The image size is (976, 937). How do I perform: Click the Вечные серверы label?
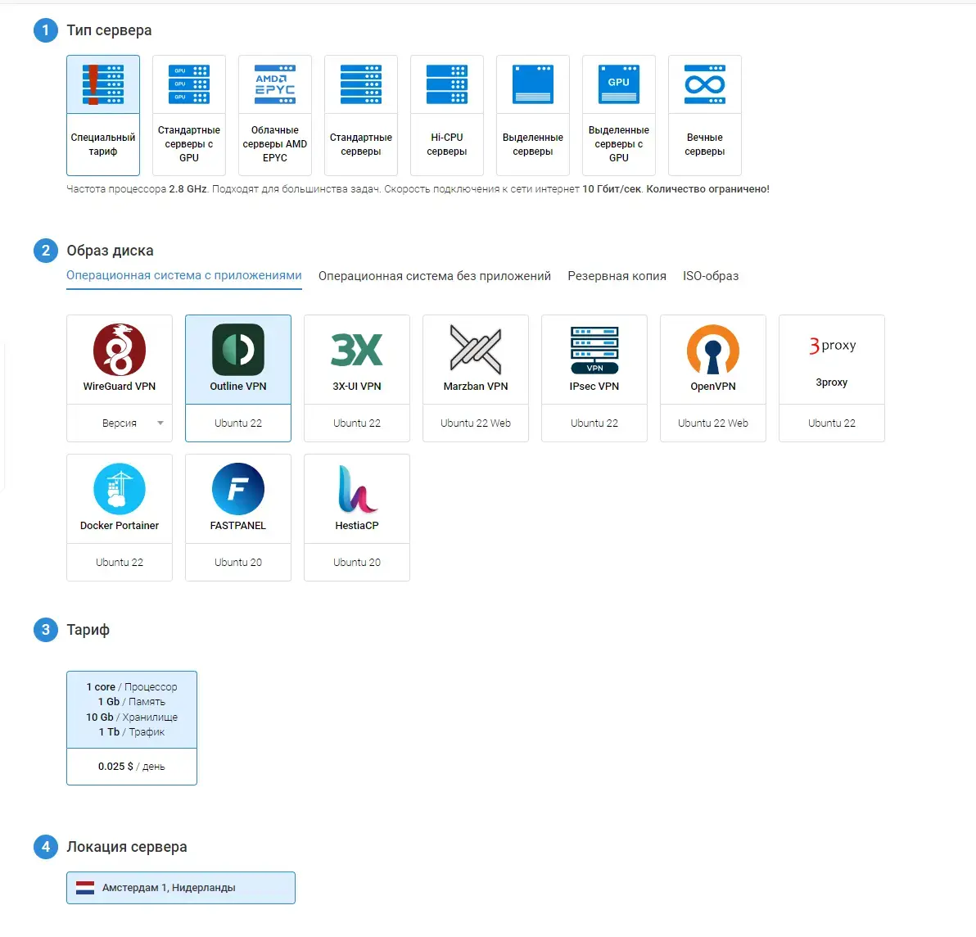coord(705,144)
